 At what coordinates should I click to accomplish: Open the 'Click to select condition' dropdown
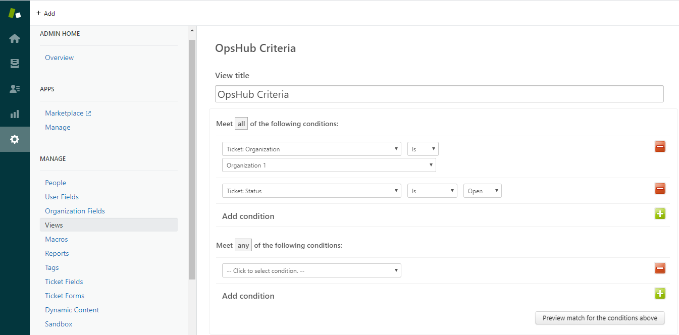pyautogui.click(x=311, y=270)
